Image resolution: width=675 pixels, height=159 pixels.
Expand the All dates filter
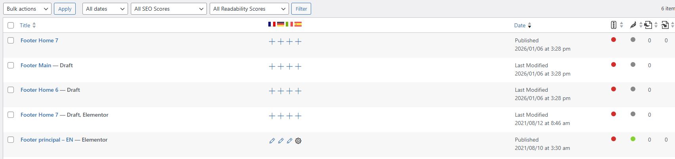(105, 9)
